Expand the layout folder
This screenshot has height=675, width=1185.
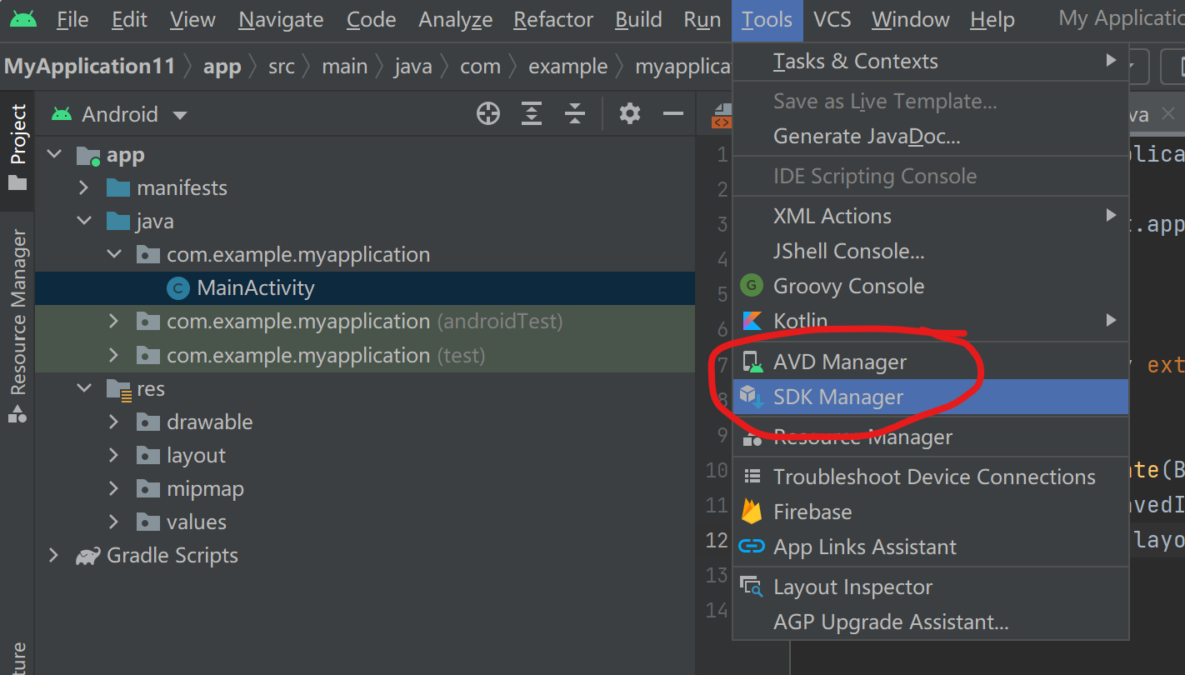tap(114, 456)
